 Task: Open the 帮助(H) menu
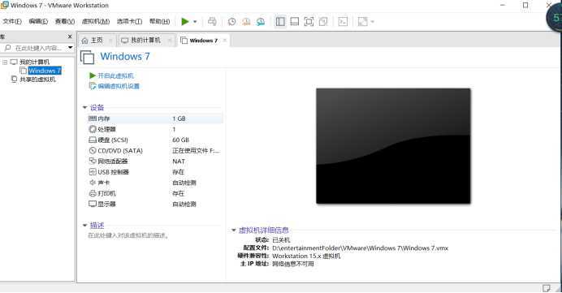click(x=159, y=21)
